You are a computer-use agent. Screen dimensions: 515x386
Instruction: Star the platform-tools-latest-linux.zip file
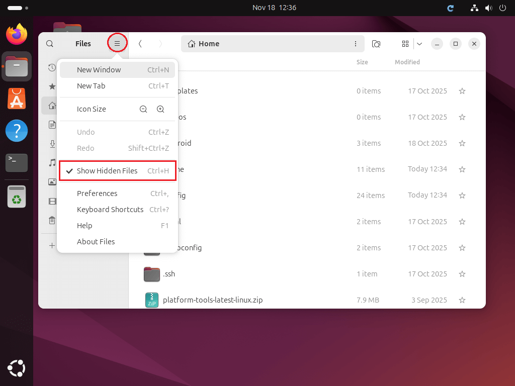coord(462,300)
